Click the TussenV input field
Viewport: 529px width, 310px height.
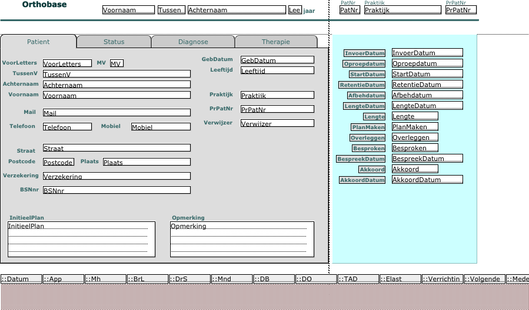click(117, 74)
